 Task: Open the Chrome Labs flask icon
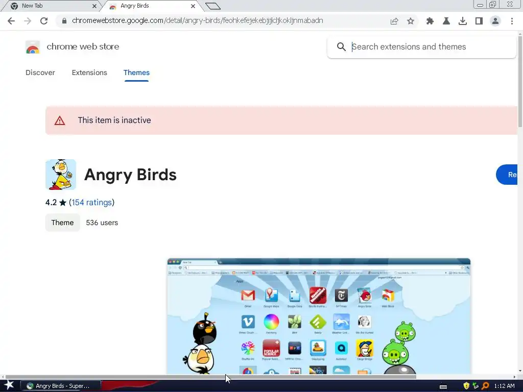coord(446,21)
